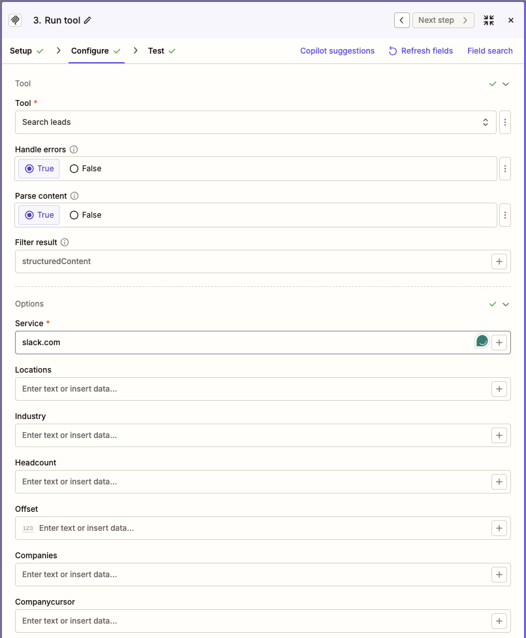Set Parse content to False
Screen dimensions: 526x638
[85, 215]
